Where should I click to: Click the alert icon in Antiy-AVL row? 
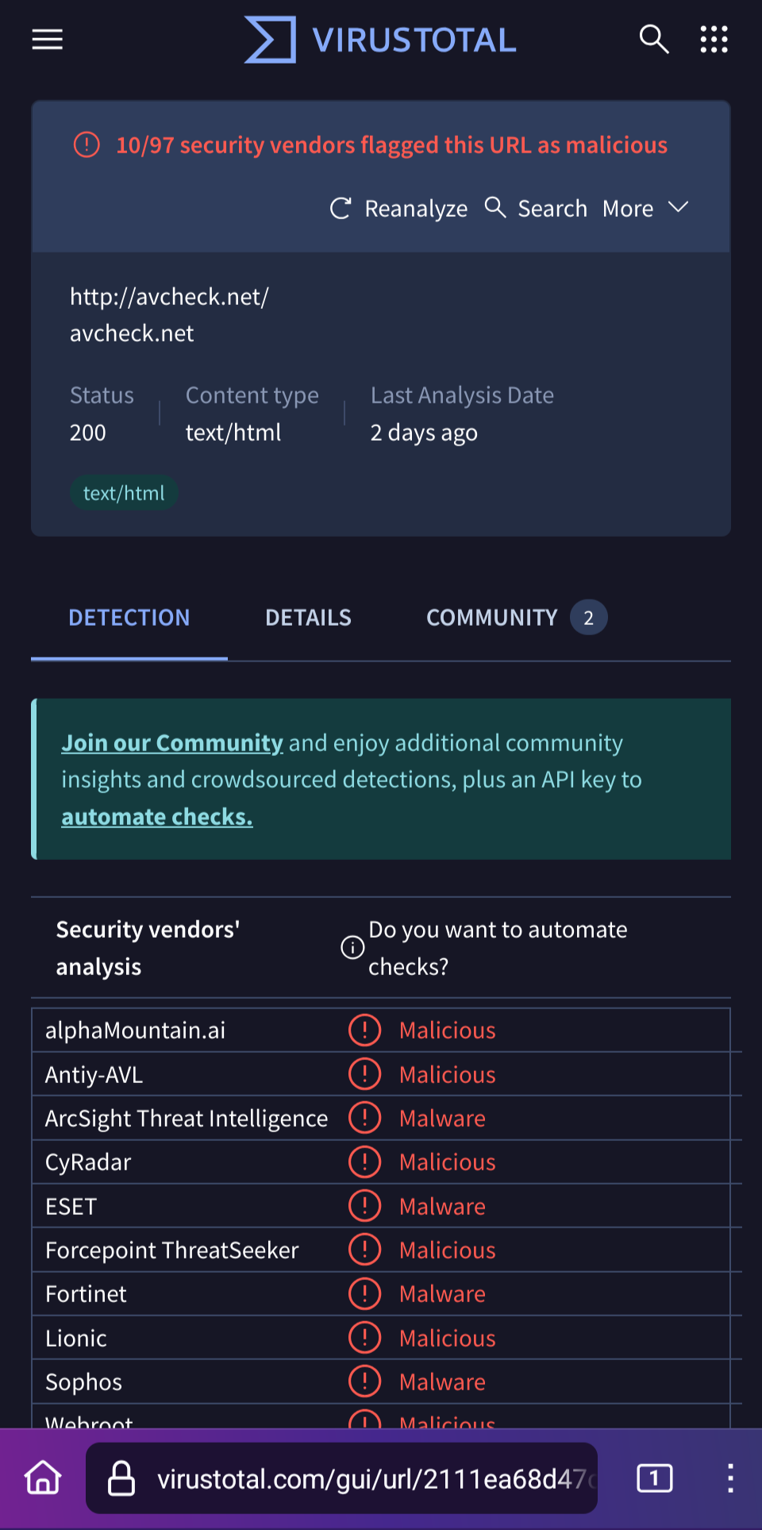364,1074
